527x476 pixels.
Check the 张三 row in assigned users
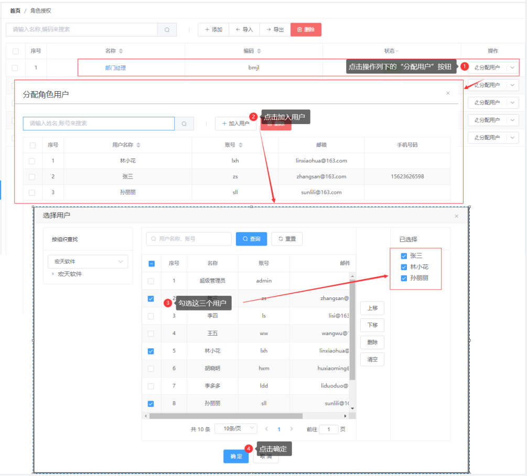(x=32, y=177)
